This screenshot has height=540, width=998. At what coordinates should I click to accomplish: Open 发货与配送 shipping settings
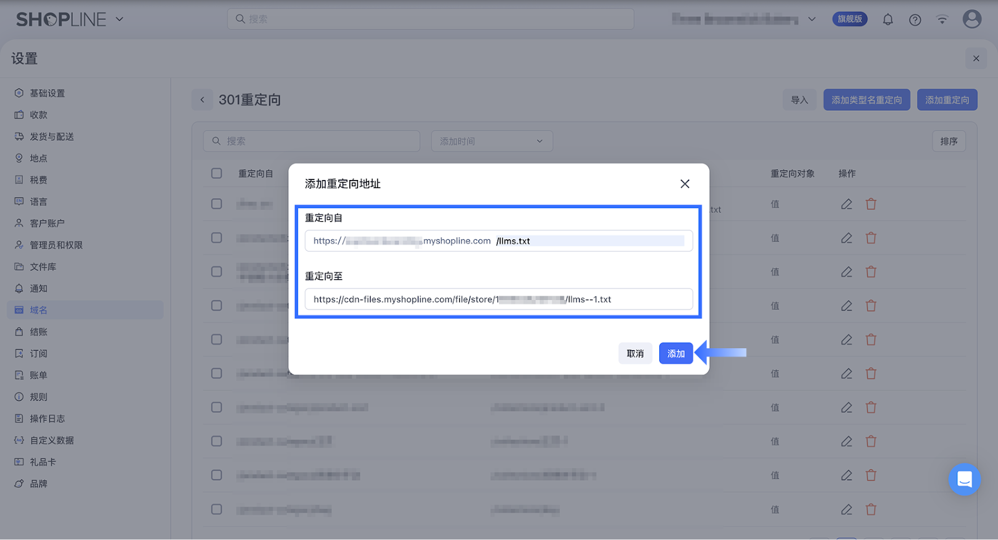[85, 136]
